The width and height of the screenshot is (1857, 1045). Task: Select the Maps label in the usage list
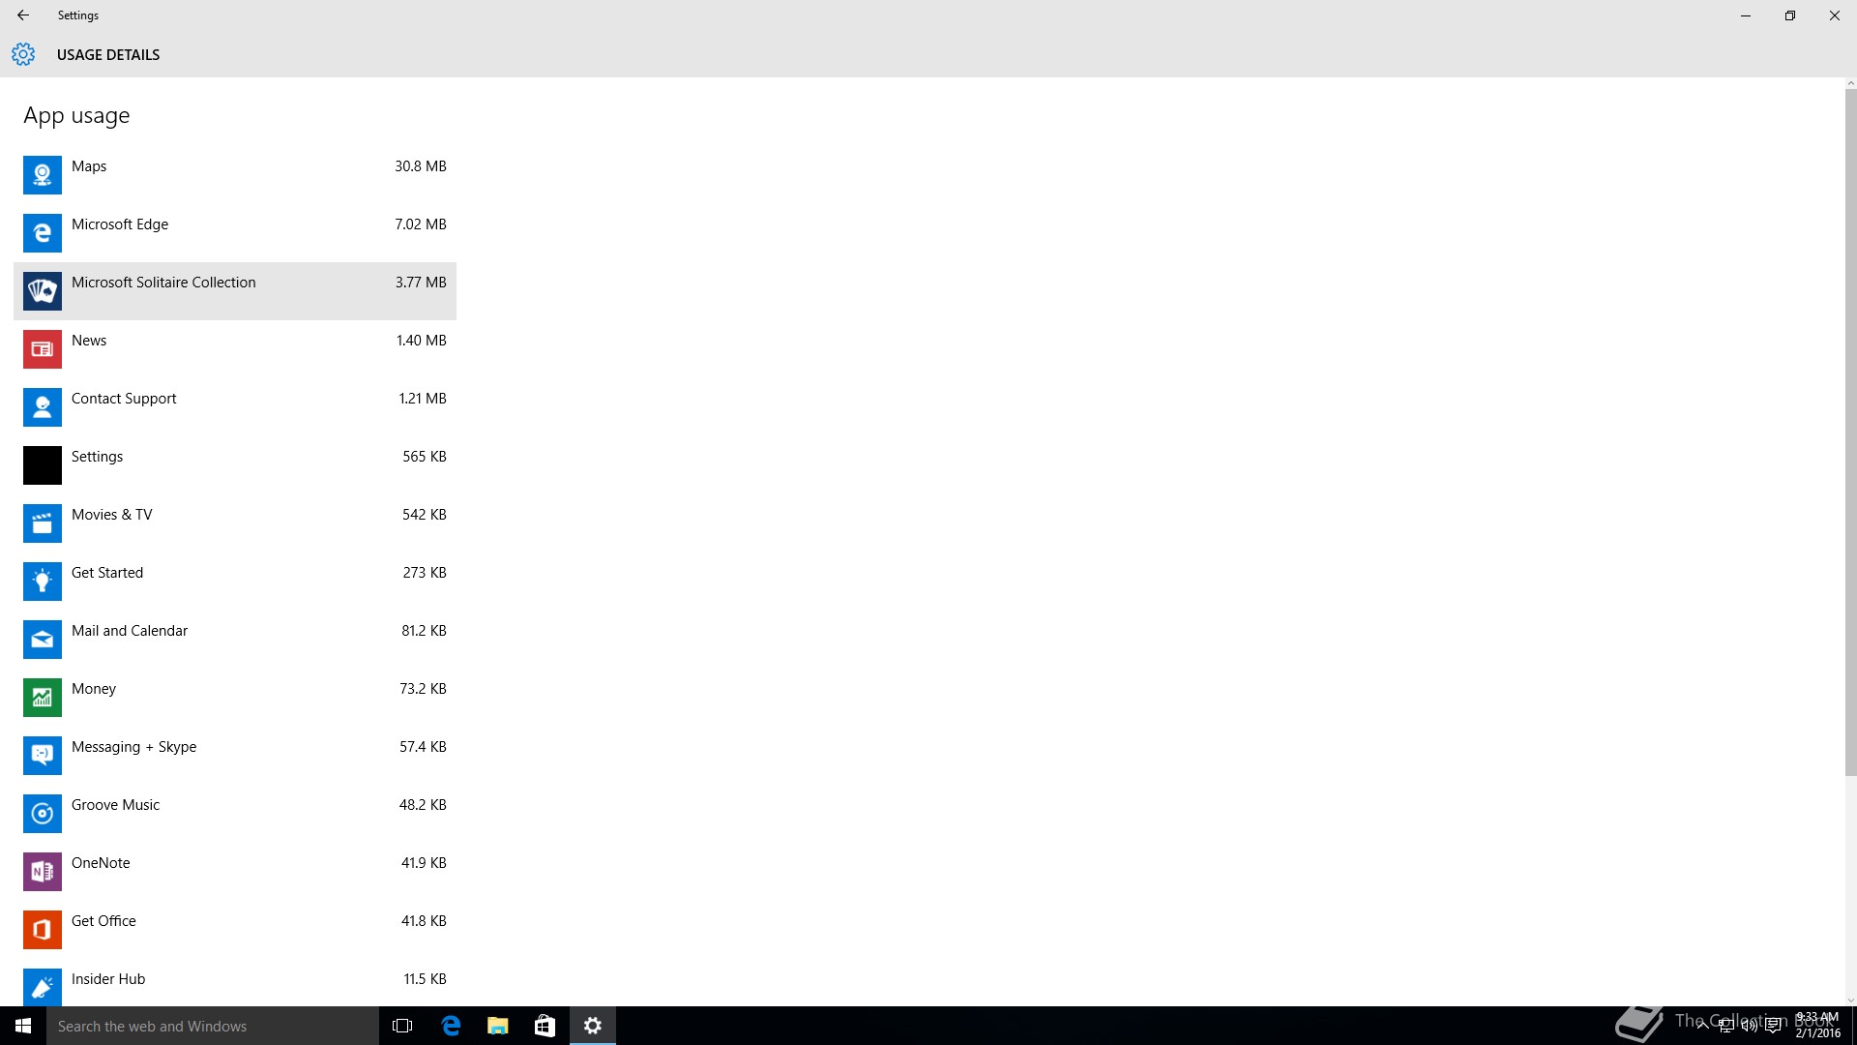89,166
